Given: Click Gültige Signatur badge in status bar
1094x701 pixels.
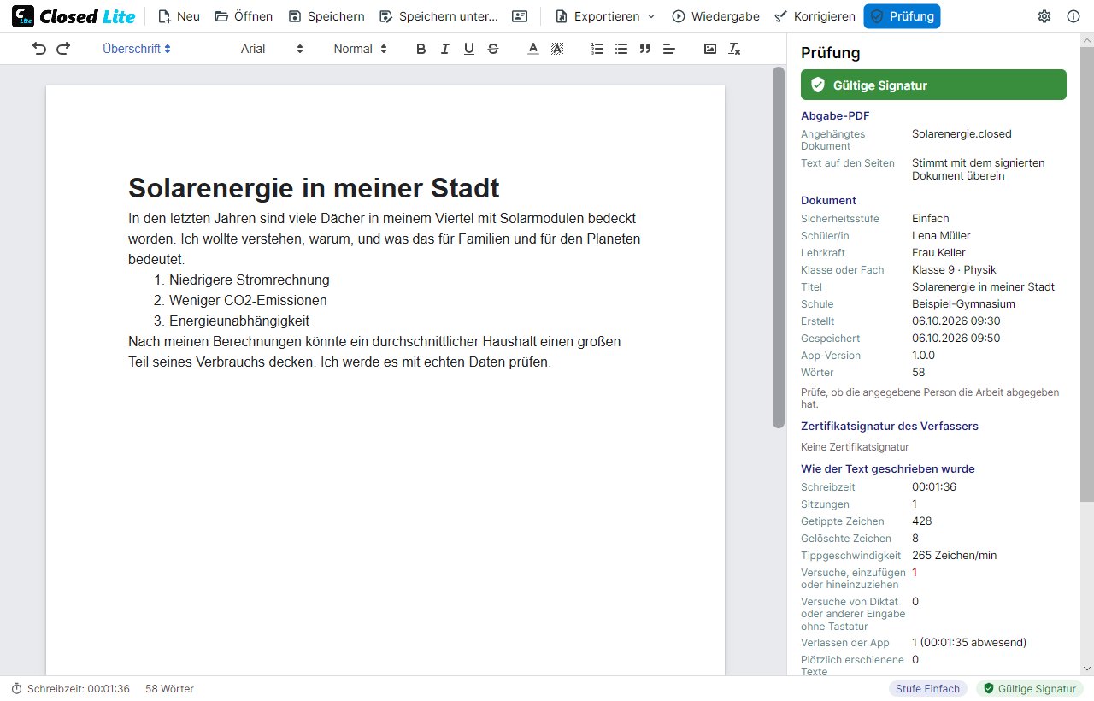Looking at the screenshot, I should 1030,688.
